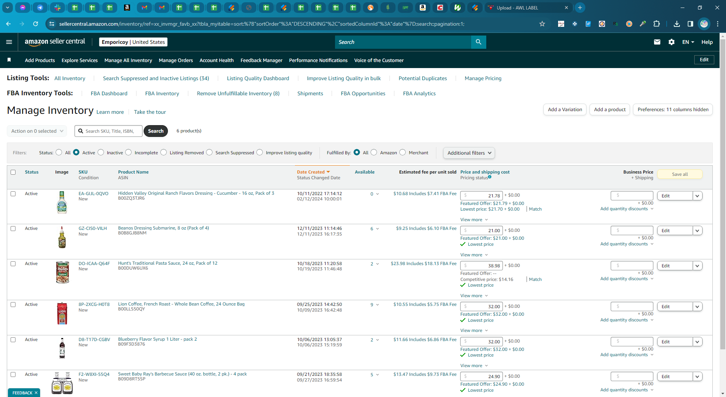
Task: Go back with the browser back arrow
Action: 8,24
